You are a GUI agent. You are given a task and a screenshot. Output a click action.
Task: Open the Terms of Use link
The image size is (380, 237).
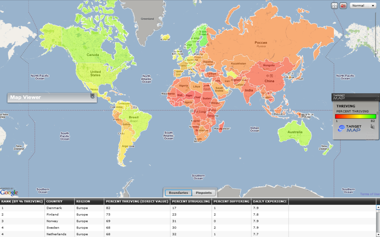(x=370, y=194)
